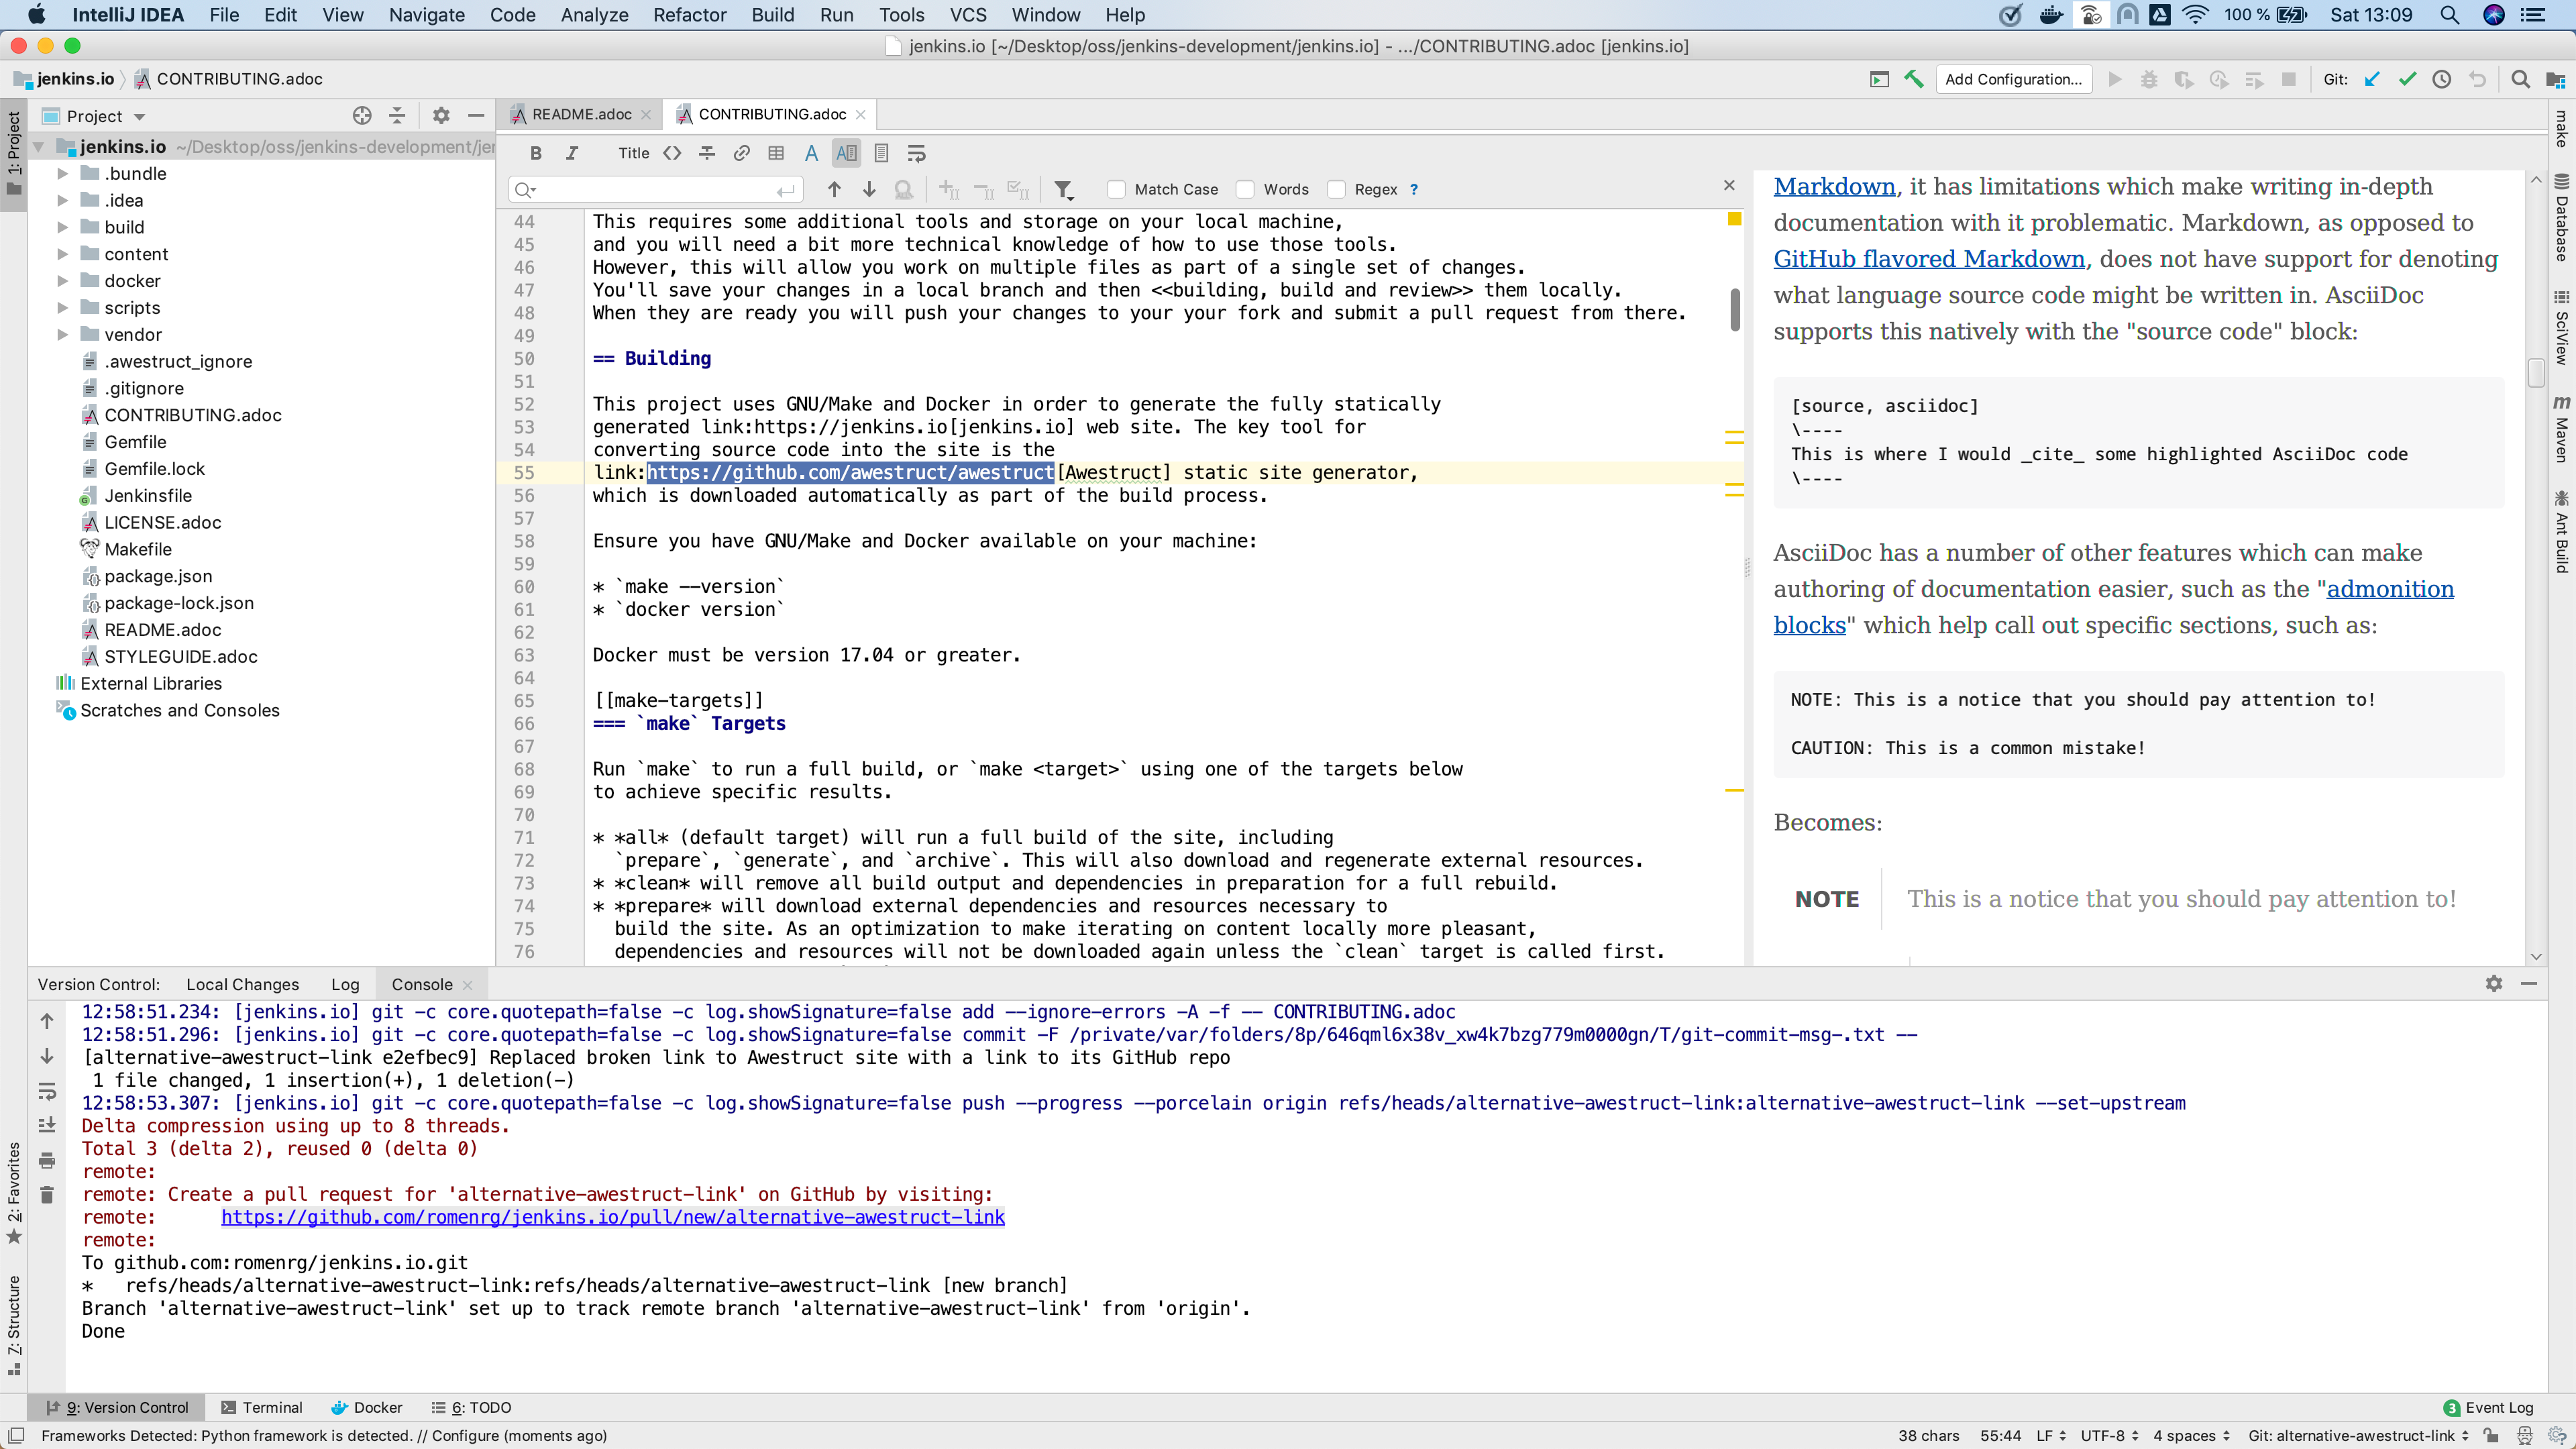Enable the Regex search checkbox

coord(1337,189)
